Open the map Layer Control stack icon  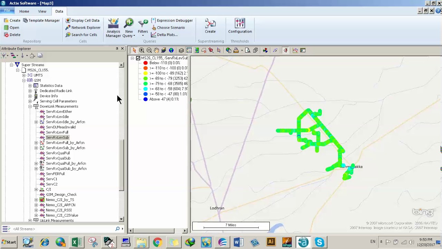point(181,50)
